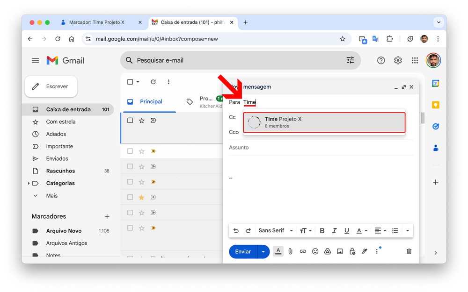
Task: Open search filter options icon
Action: coord(350,60)
